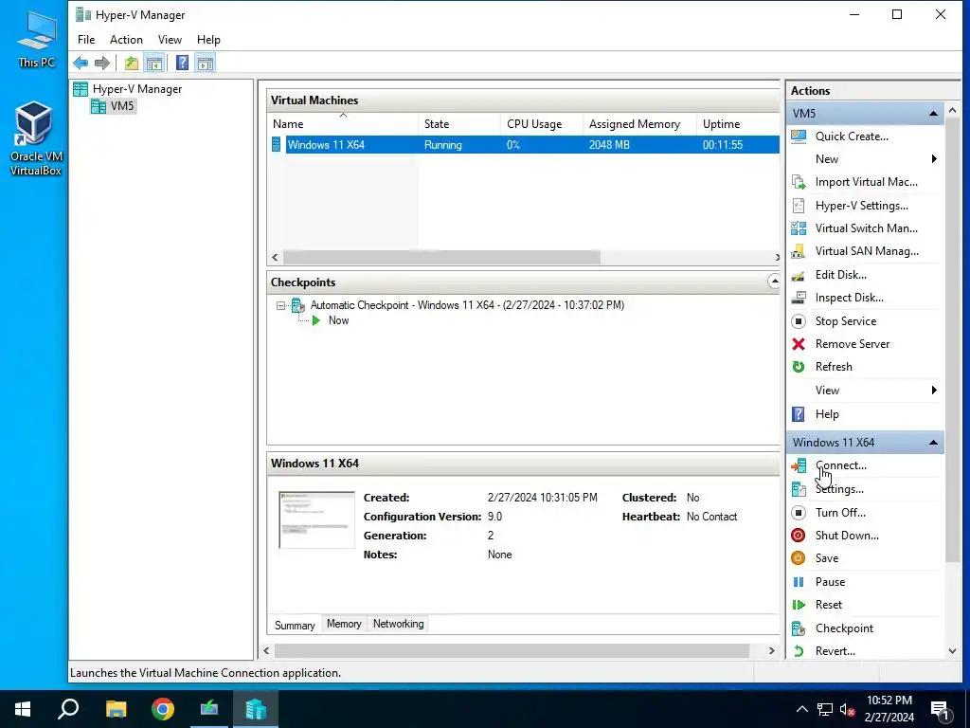Click Reset virtual machine action
This screenshot has height=728, width=970.
coord(828,605)
